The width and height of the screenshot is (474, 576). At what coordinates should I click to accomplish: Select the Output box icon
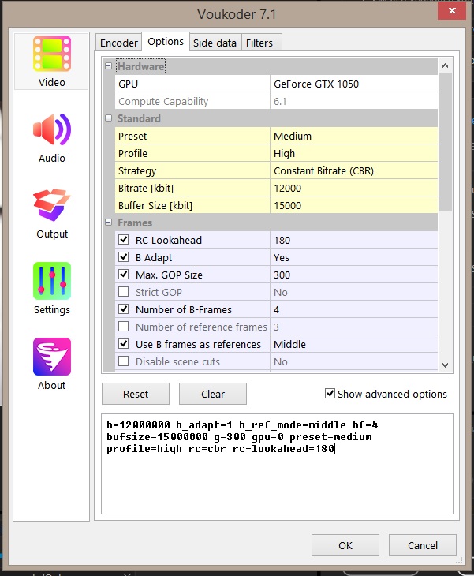tap(52, 206)
